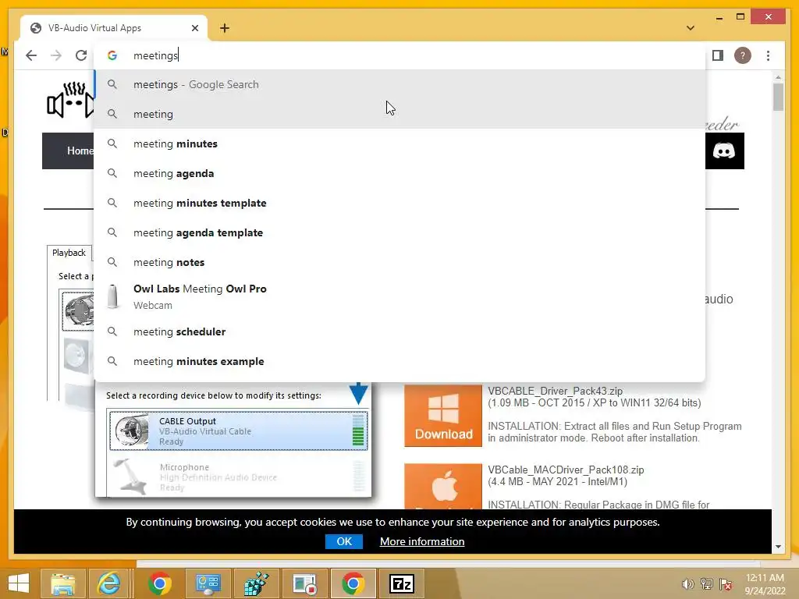
Task: Click the VB-Audio speaker logo
Action: [70, 100]
